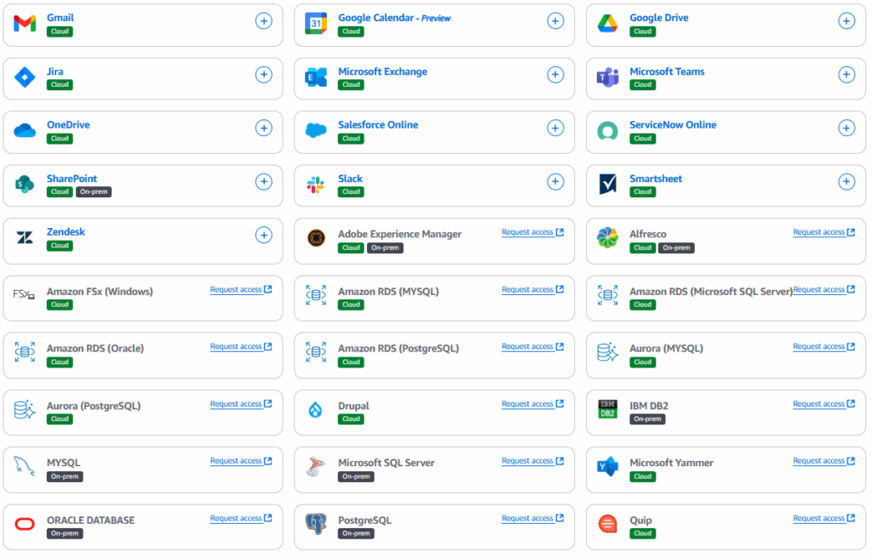Click the Adobe Experience Manager logo
The width and height of the screenshot is (872, 558).
316,238
